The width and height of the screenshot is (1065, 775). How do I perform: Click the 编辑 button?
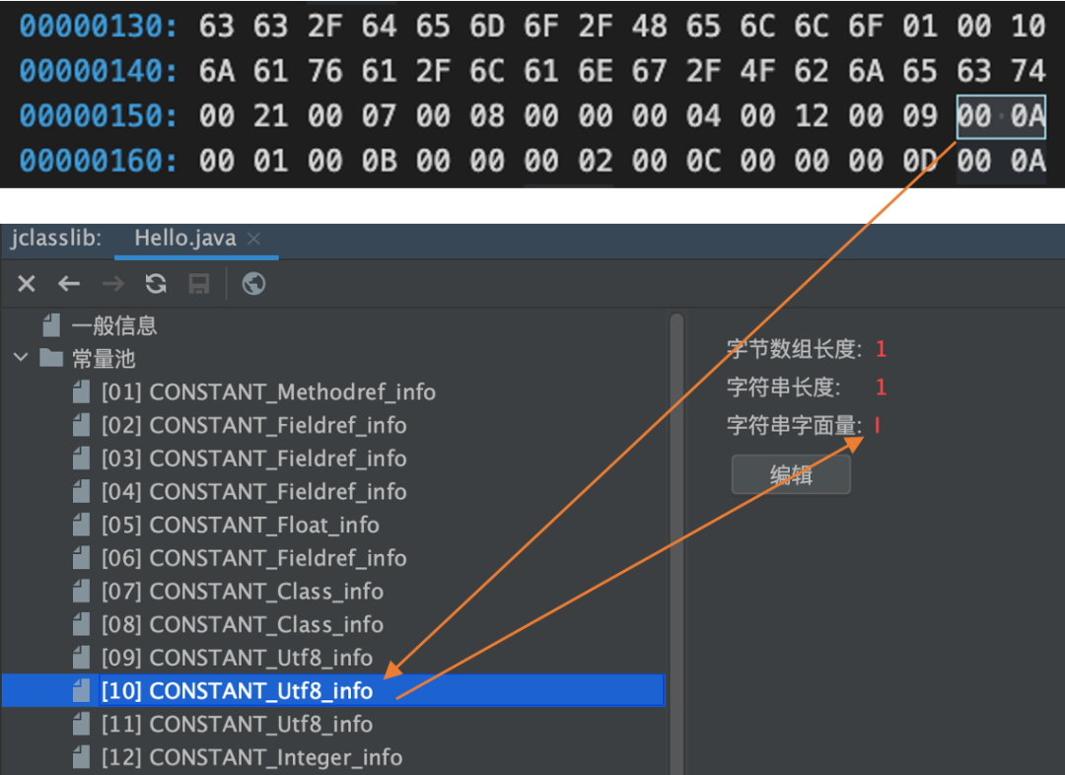(791, 475)
